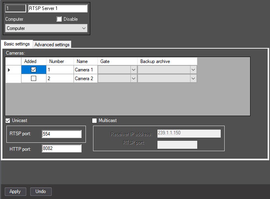Select the Camera 2 name cell
This screenshot has width=270, height=199.
(x=85, y=79)
